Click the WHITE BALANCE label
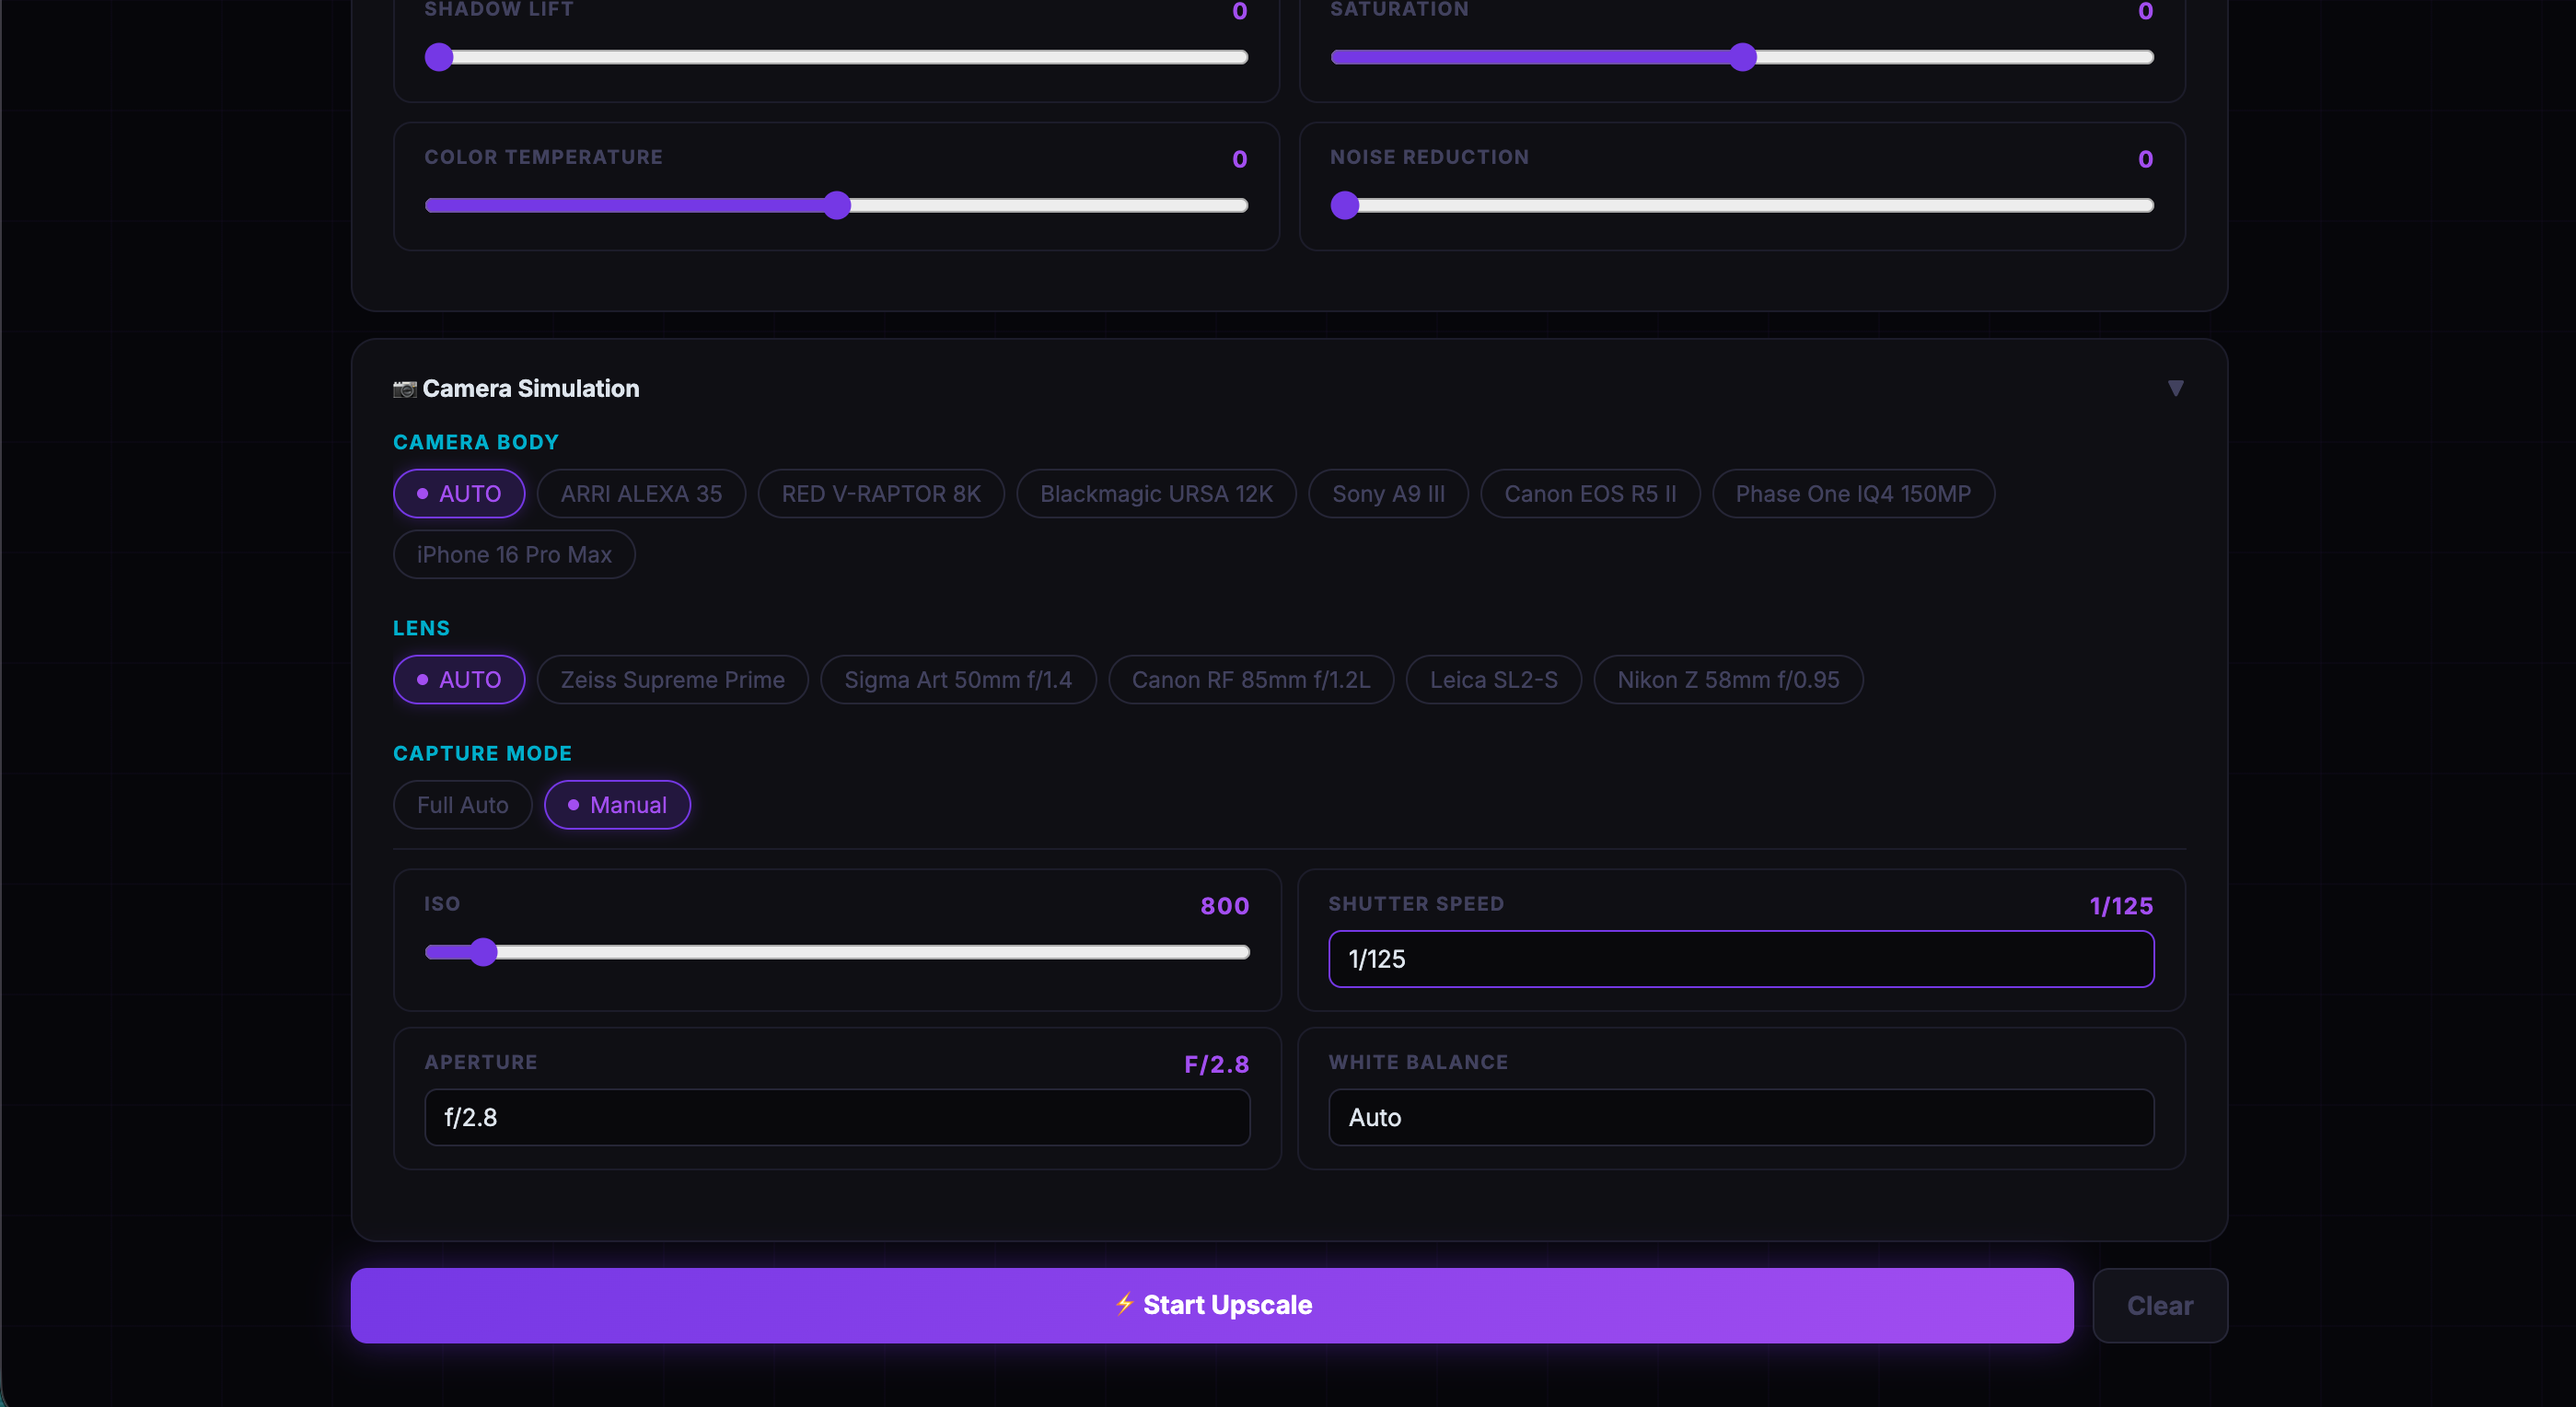Image resolution: width=2576 pixels, height=1407 pixels. point(1418,1062)
